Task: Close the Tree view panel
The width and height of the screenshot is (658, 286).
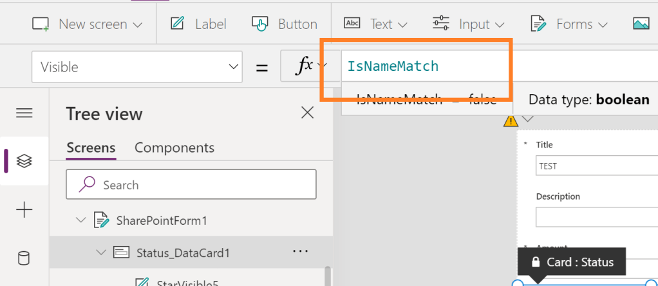Action: click(x=308, y=114)
